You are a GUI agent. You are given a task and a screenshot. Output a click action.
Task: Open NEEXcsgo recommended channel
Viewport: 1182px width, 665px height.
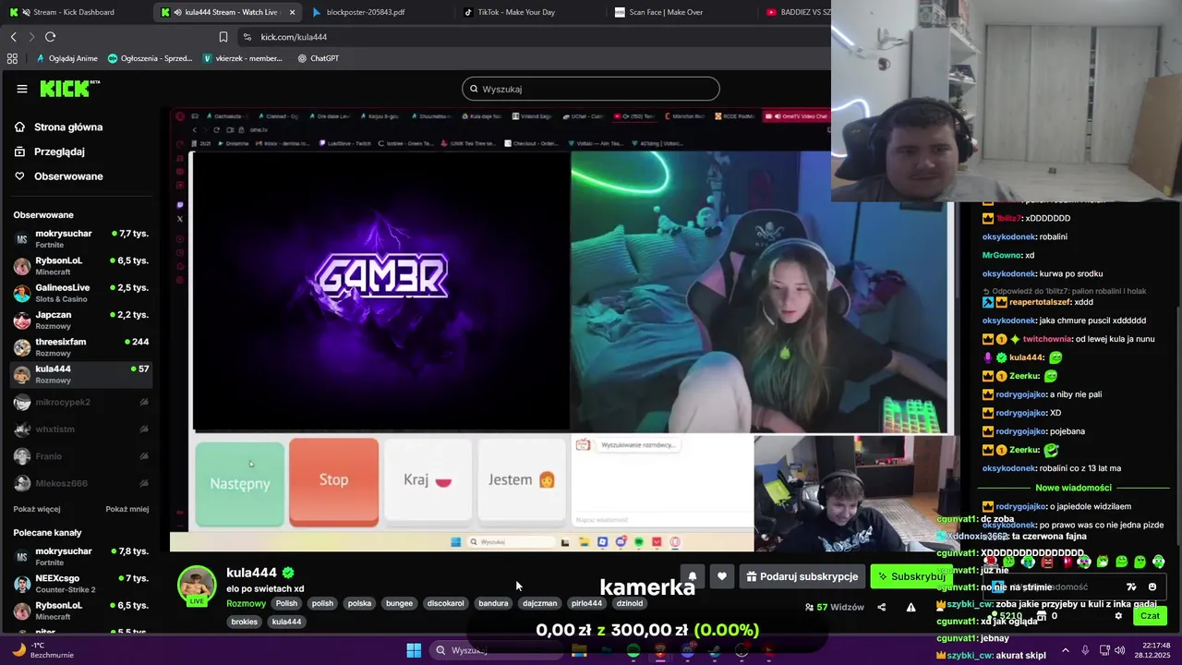(x=81, y=584)
